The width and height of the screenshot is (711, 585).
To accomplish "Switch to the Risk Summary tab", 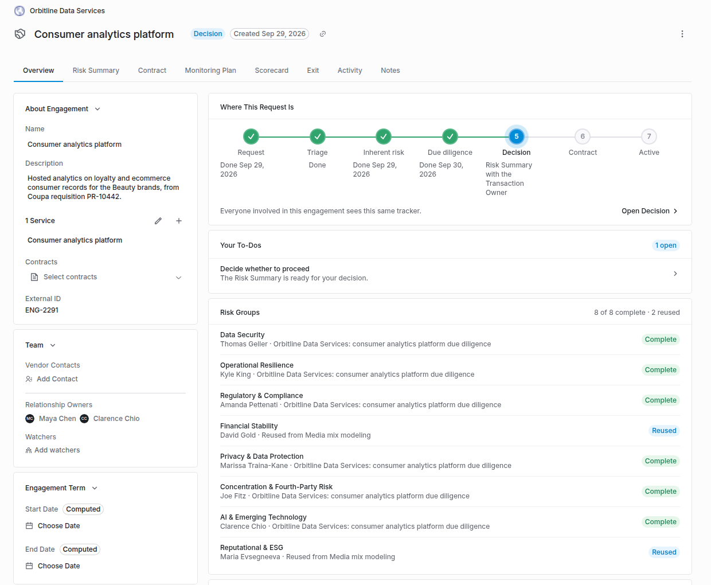I will click(96, 71).
